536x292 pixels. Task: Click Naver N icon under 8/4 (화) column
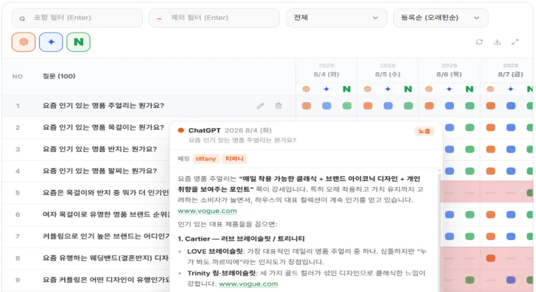pyautogui.click(x=347, y=89)
